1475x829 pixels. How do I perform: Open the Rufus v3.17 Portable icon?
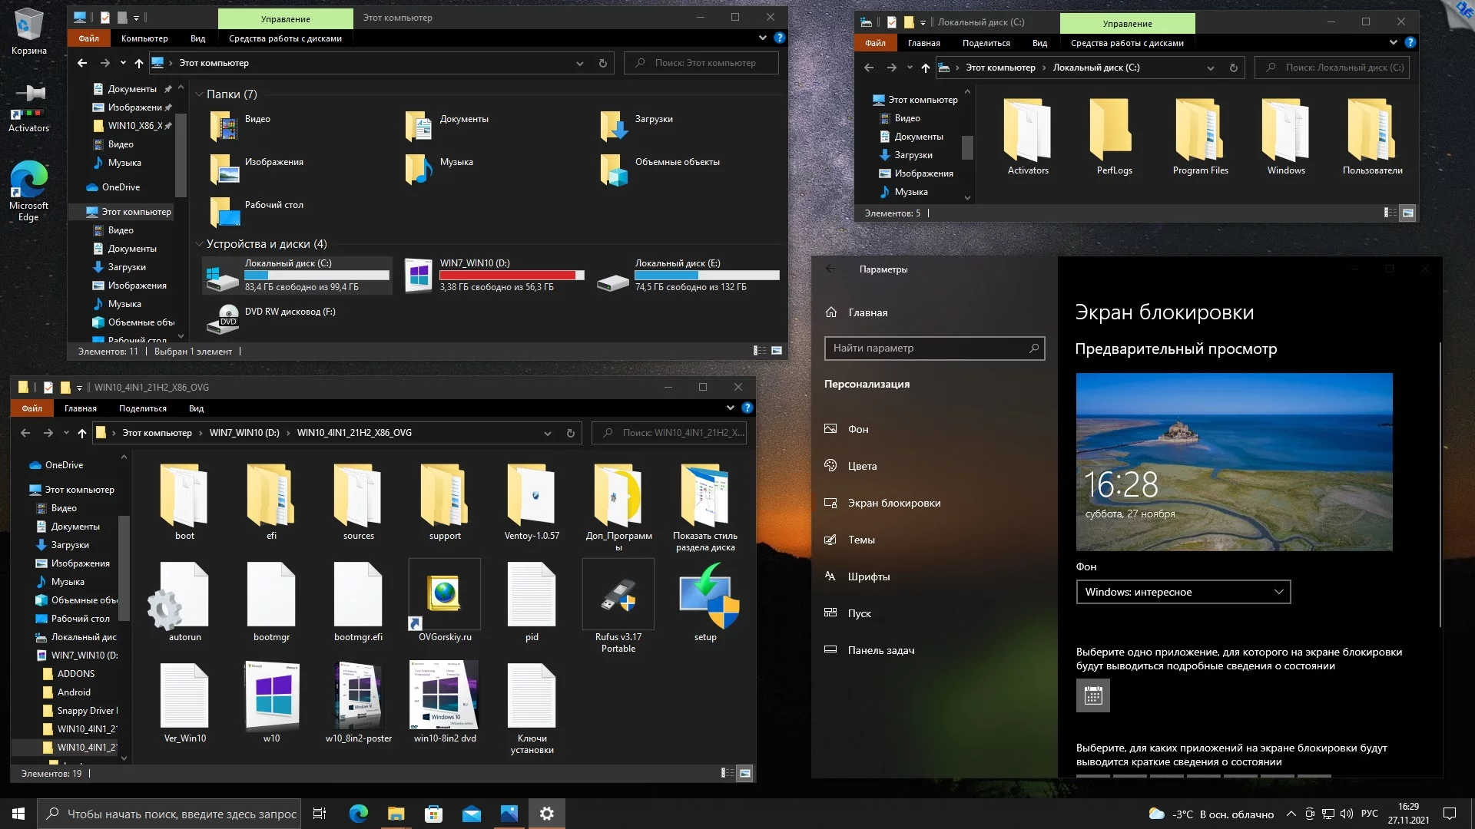(x=618, y=597)
